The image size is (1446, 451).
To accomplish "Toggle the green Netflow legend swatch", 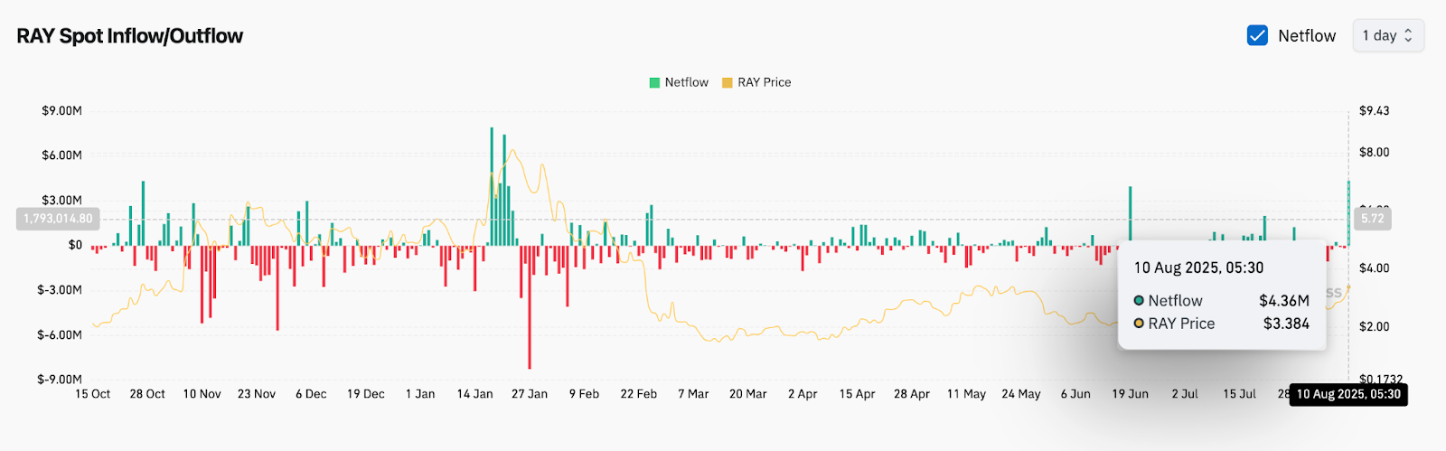I will 654,82.
